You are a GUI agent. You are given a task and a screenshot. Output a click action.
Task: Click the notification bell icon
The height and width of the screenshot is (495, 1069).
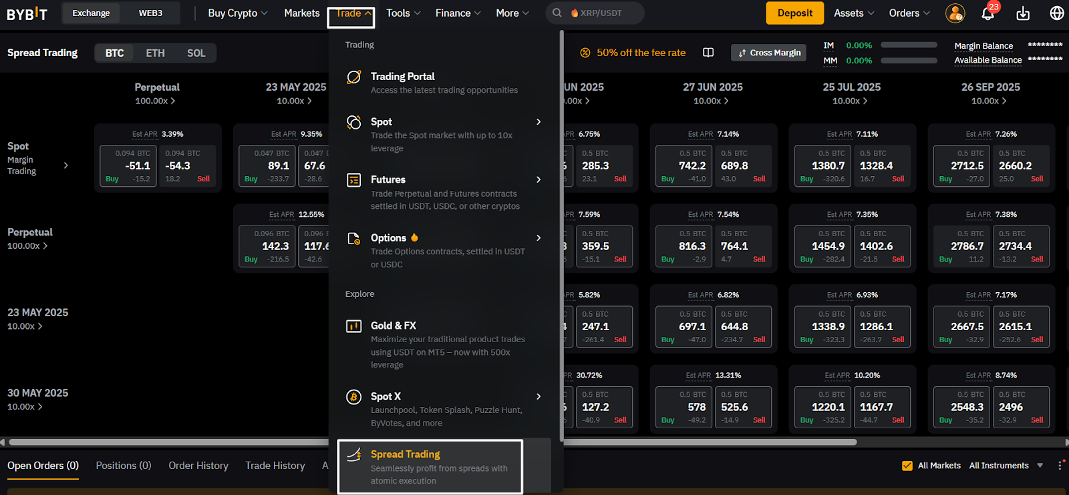pyautogui.click(x=988, y=13)
